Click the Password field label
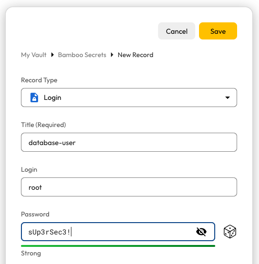Viewport: 259px width, 264px height. [x=35, y=214]
